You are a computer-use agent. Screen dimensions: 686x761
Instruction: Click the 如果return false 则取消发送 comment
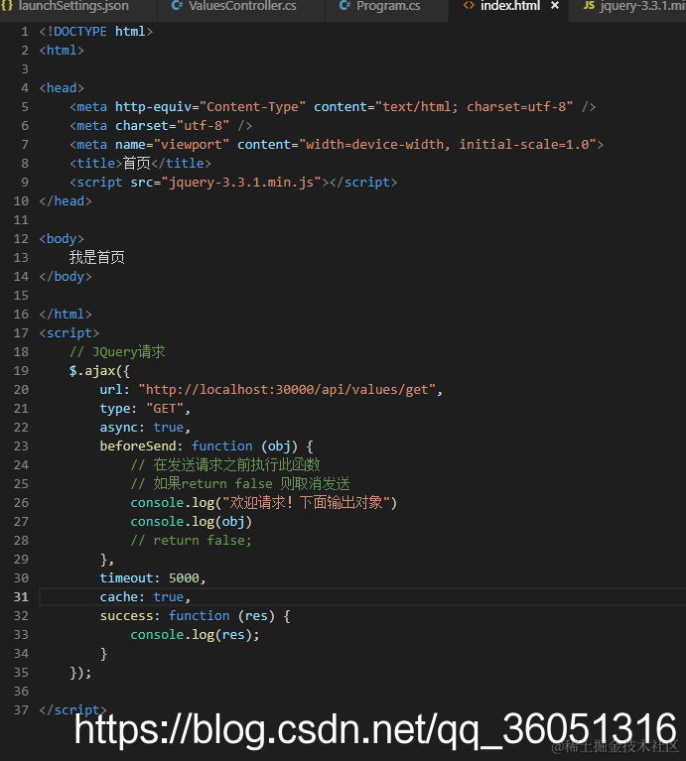240,484
